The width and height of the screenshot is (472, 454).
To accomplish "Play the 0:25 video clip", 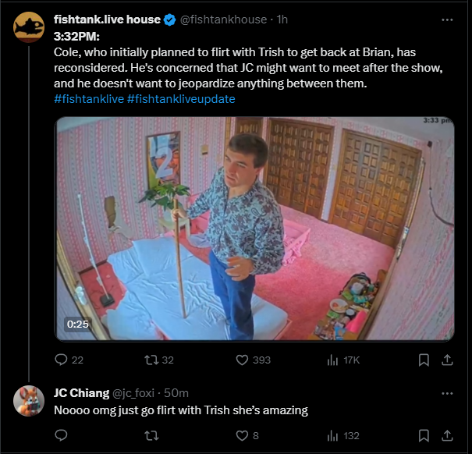I will (x=254, y=229).
